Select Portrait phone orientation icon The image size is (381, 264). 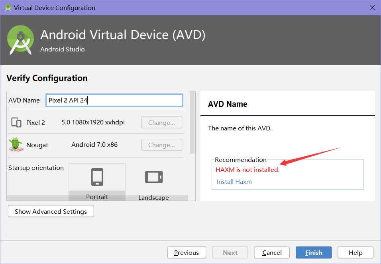[x=97, y=177]
